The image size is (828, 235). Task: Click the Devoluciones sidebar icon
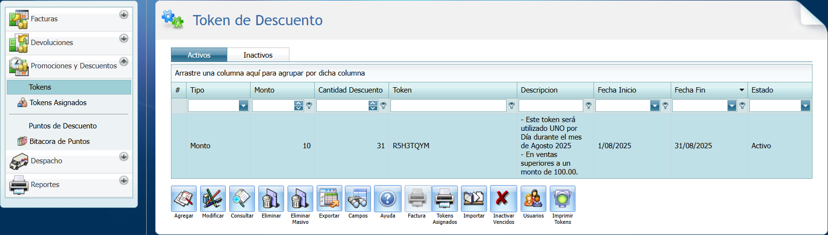coord(18,43)
